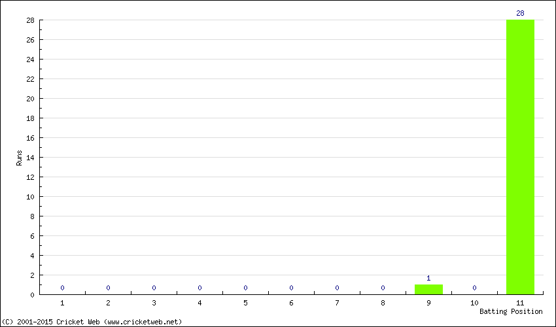Click the blue 0 value above position 1

[62, 288]
